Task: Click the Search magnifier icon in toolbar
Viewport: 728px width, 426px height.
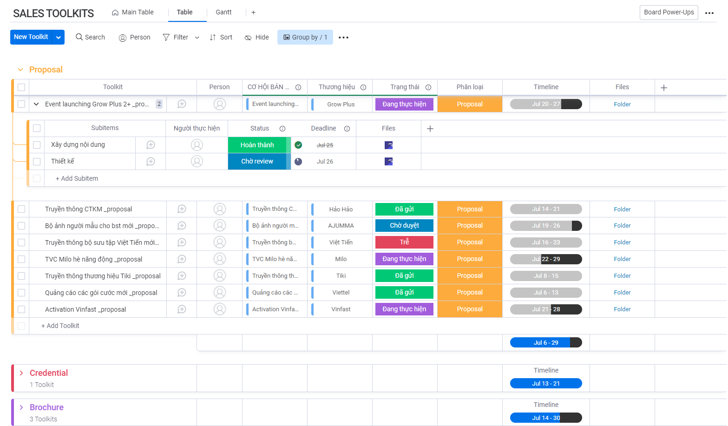Action: 79,37
